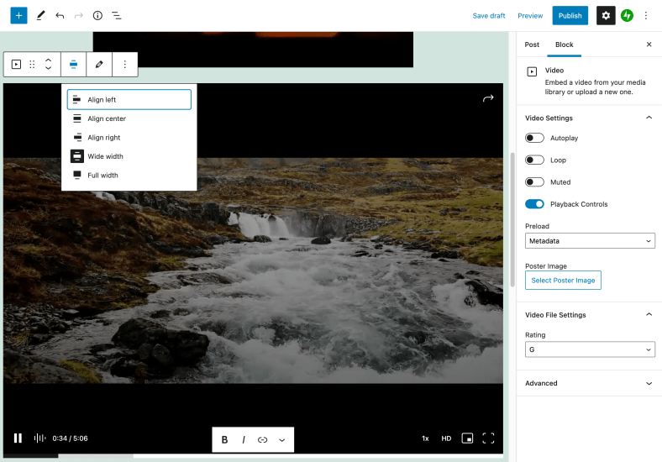Pause the video playback

point(18,438)
